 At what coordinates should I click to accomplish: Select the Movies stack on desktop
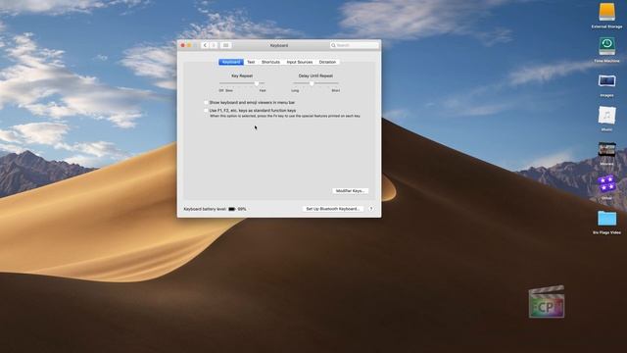point(606,150)
